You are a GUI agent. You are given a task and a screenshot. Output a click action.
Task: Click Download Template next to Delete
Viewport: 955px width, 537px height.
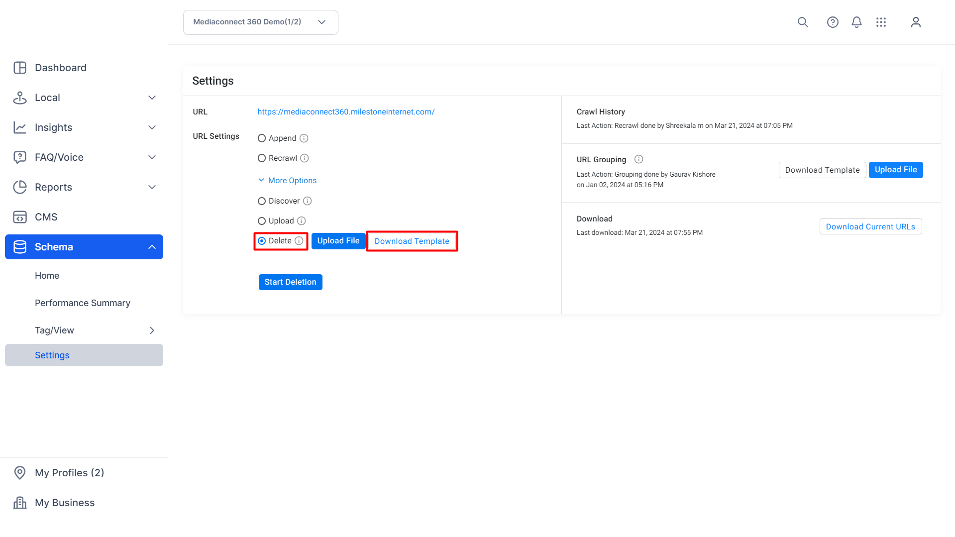pos(412,241)
